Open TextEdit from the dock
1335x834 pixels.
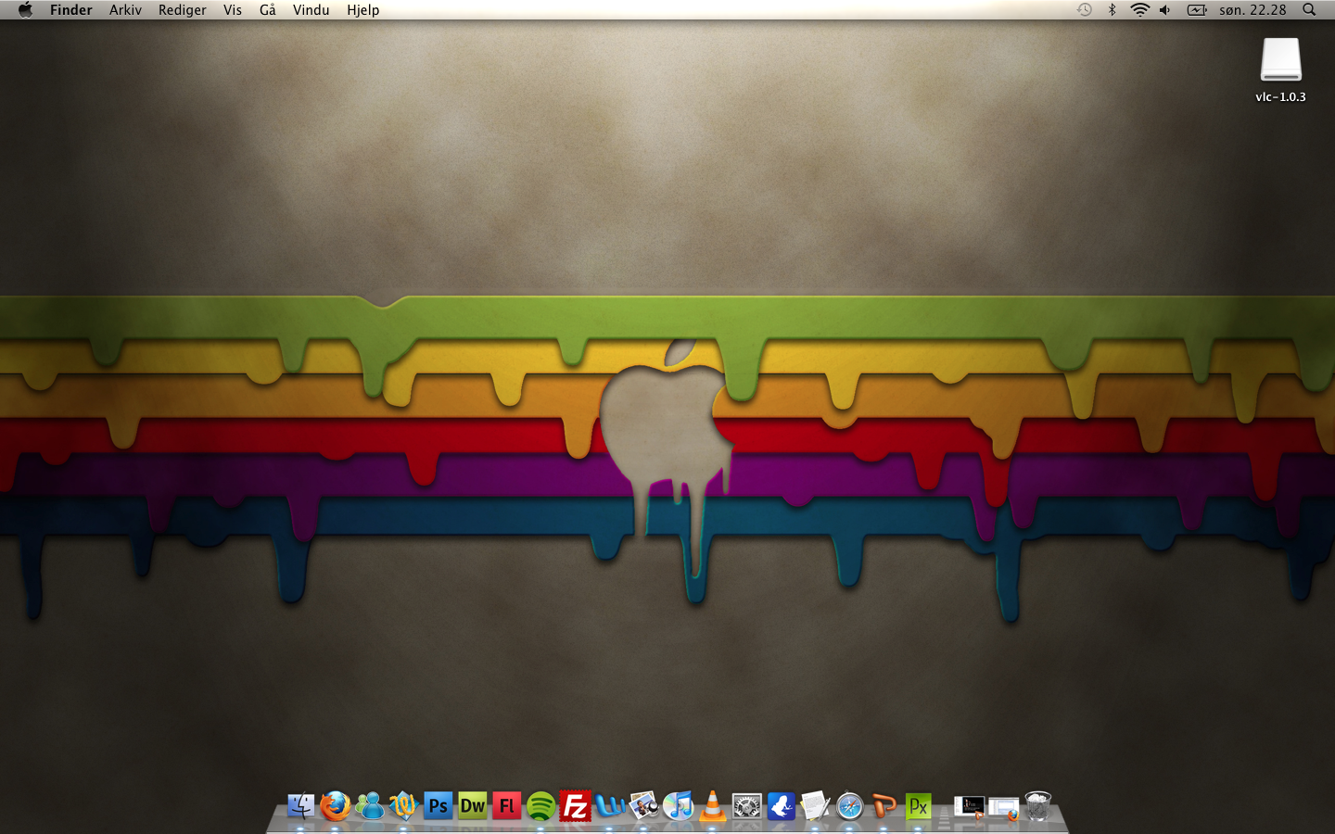pos(816,806)
